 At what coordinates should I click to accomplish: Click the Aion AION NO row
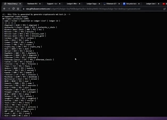tap(16, 116)
